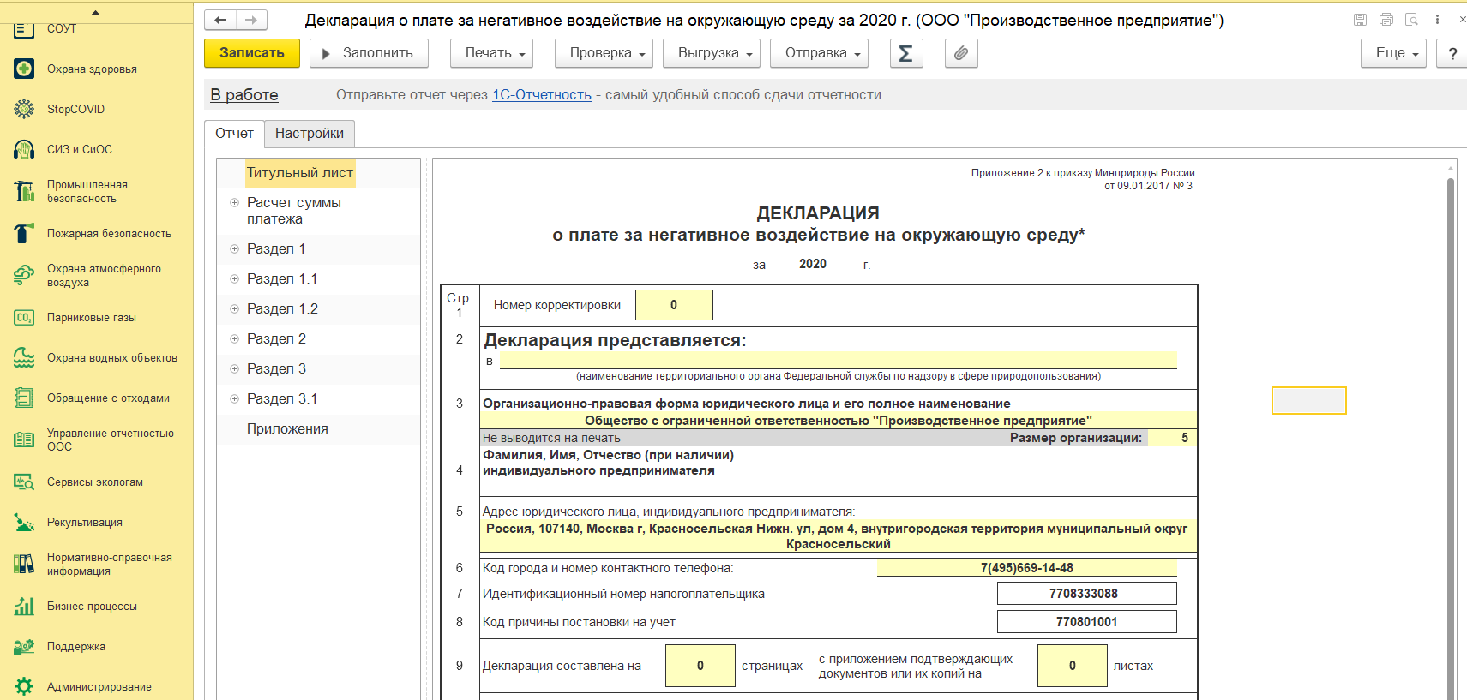Click the Обращение с отходами icon
Image resolution: width=1467 pixels, height=700 pixels.
click(24, 398)
